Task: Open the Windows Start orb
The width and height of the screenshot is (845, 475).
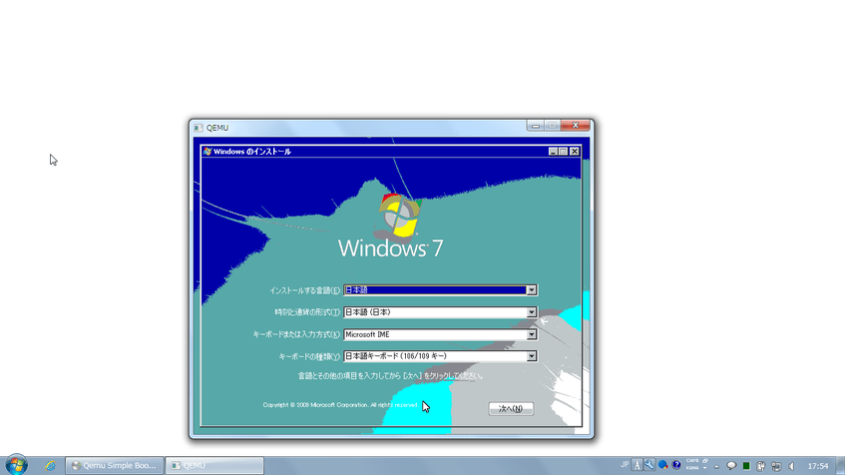Action: tap(16, 465)
